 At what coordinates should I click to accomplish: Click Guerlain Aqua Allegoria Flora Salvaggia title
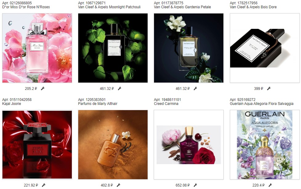click(x=262, y=104)
